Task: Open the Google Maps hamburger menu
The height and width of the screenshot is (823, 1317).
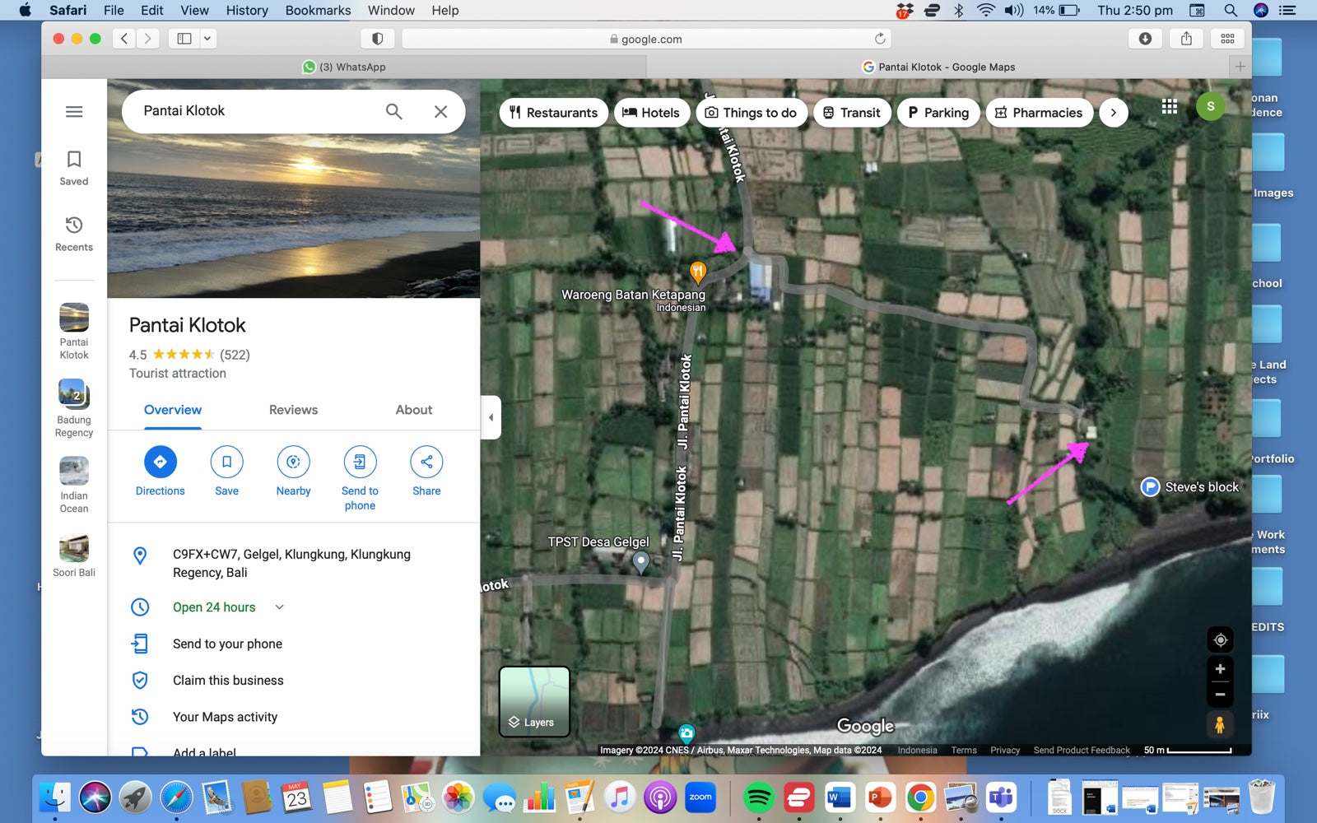Action: click(74, 112)
